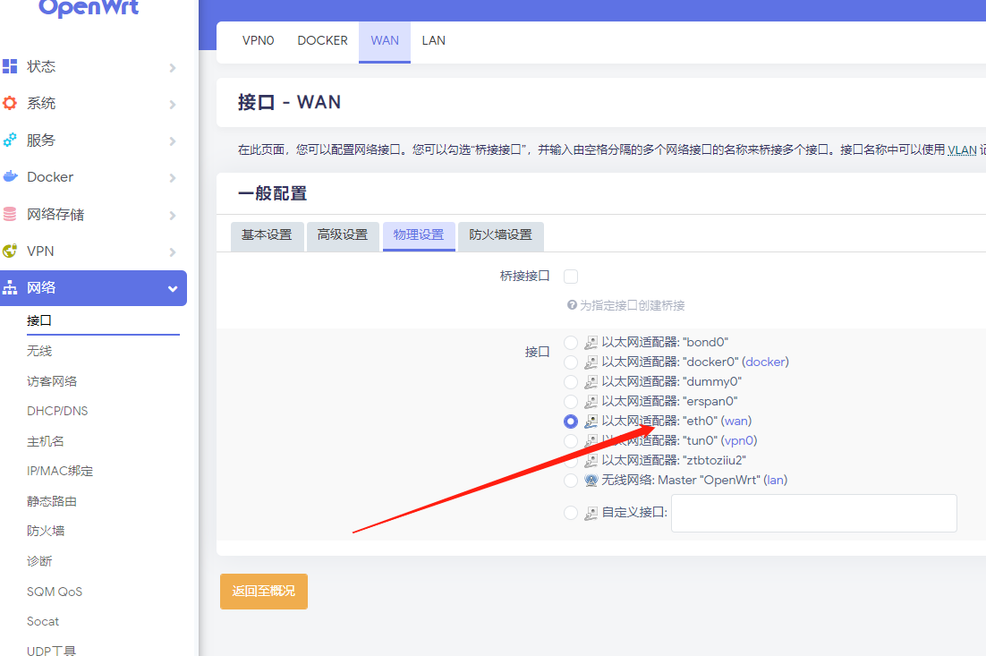
Task: Click the 服务 gears icon in sidebar
Action: click(10, 140)
